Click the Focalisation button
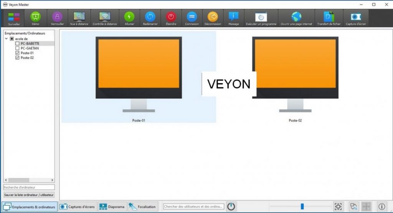Screen dimensions: 393x213 click(143, 207)
